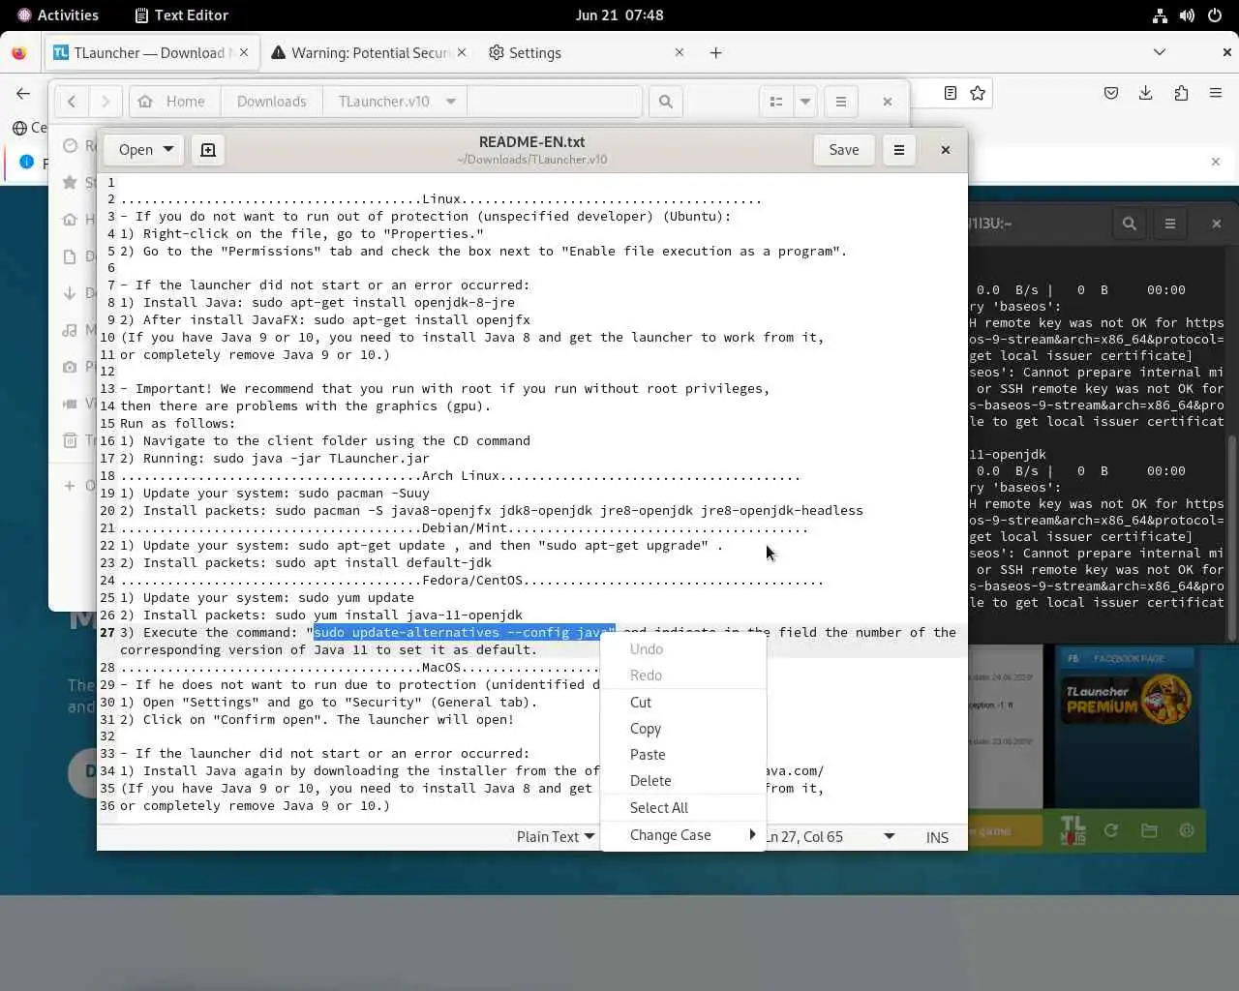This screenshot has height=991, width=1239.
Task: Open Firefox application menu
Action: tap(1216, 93)
